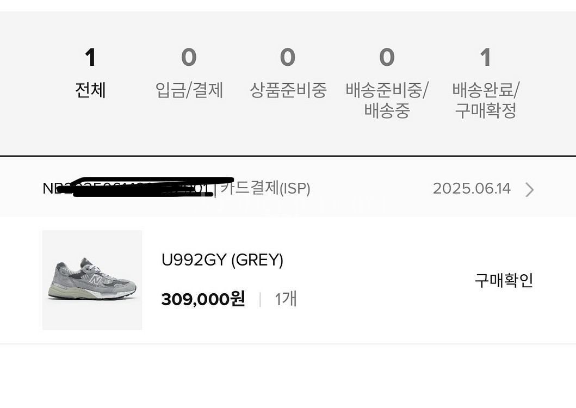576x408 pixels.
Task: Show the 상품준비중 orders
Action: point(288,90)
